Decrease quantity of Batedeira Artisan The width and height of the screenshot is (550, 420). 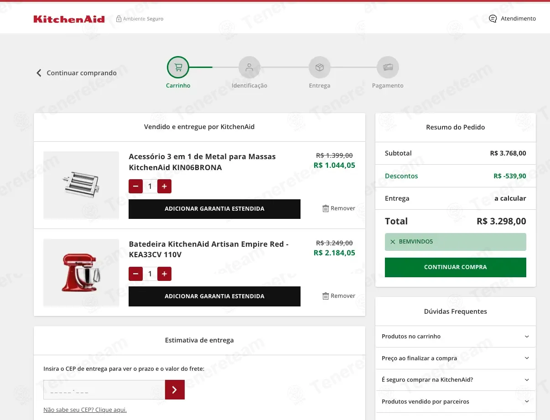point(135,274)
